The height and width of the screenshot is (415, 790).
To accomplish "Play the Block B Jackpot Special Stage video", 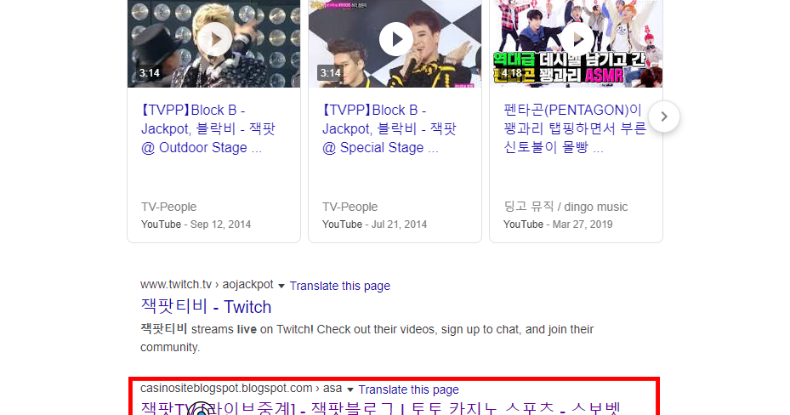I will click(396, 39).
